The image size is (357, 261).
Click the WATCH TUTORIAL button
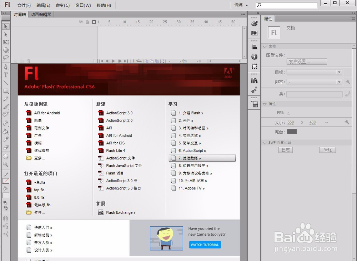(x=205, y=245)
